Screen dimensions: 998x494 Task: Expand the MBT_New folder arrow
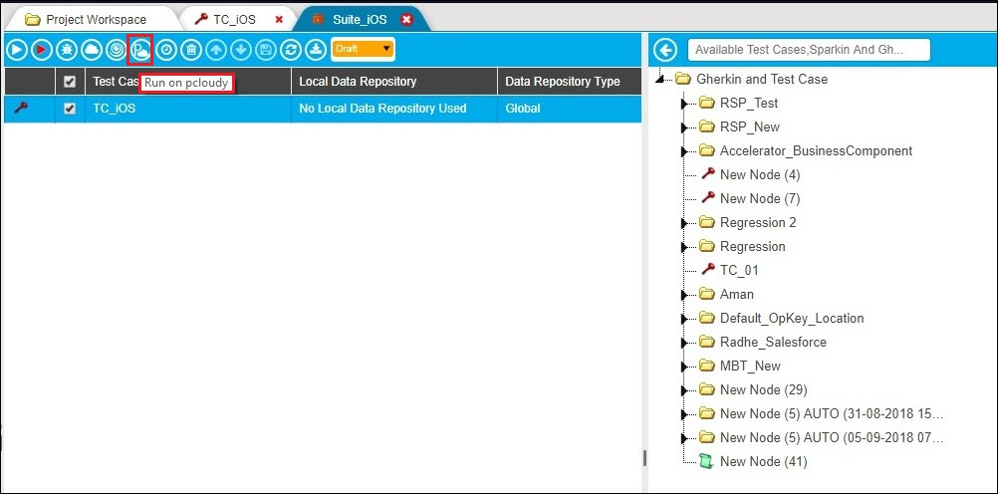(684, 367)
